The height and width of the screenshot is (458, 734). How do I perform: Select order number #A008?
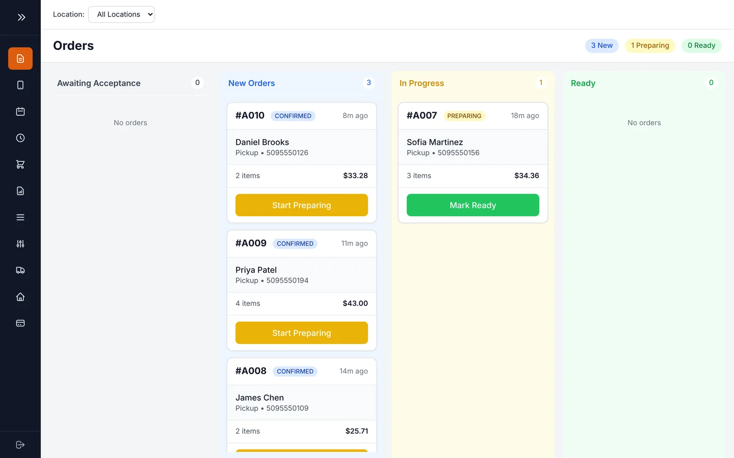251,371
